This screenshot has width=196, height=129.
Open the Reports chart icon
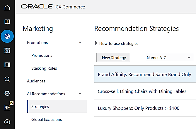pos(7,107)
